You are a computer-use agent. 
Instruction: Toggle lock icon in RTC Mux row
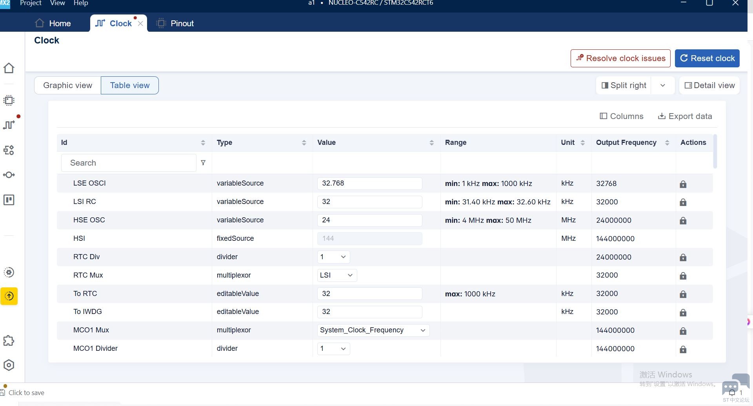click(x=683, y=276)
